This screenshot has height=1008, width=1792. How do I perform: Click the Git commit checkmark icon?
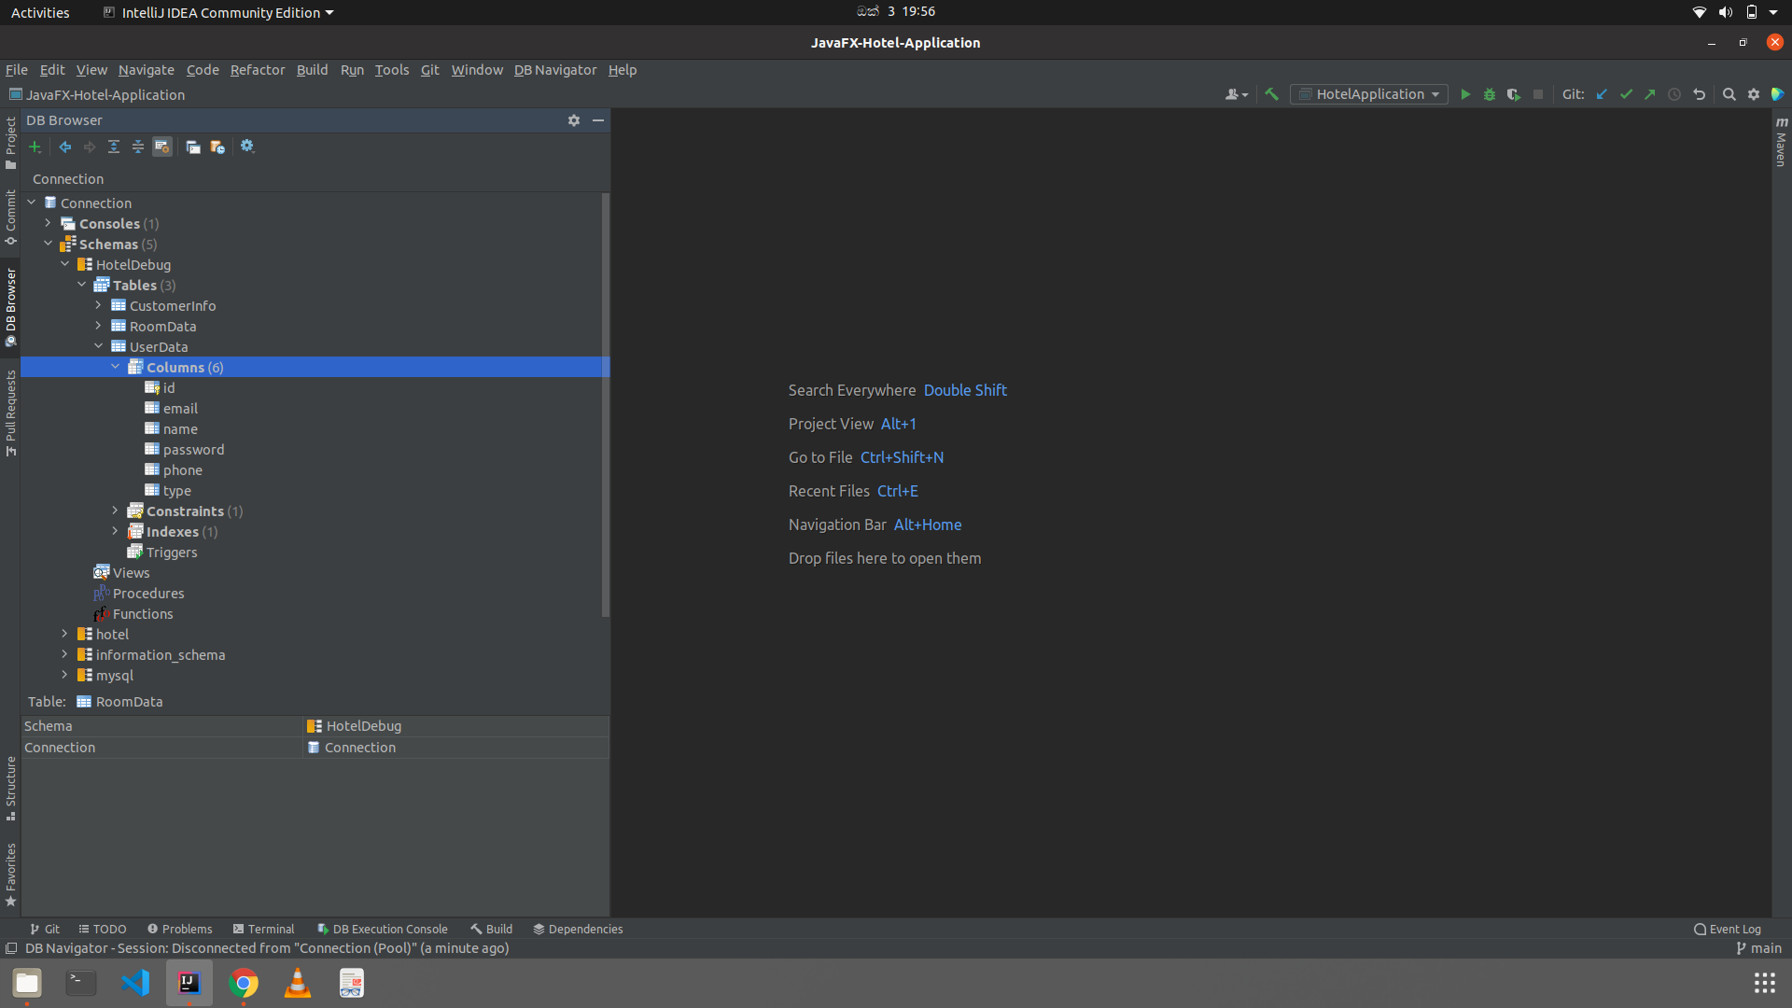pos(1626,94)
